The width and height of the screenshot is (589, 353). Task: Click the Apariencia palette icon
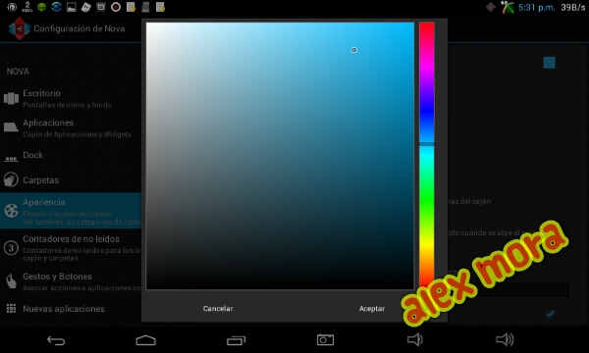(x=11, y=211)
